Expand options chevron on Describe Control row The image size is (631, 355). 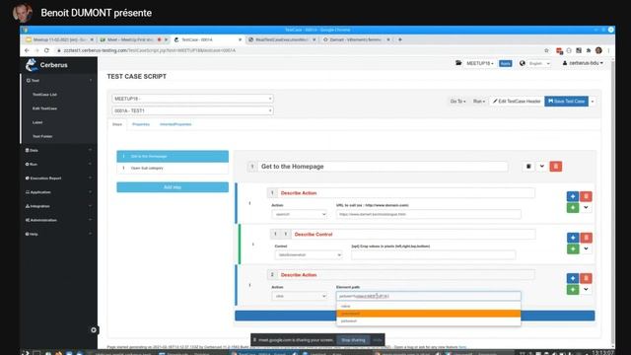pyautogui.click(x=586, y=248)
